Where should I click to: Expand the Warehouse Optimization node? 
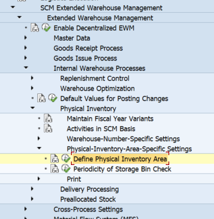tap(32, 88)
